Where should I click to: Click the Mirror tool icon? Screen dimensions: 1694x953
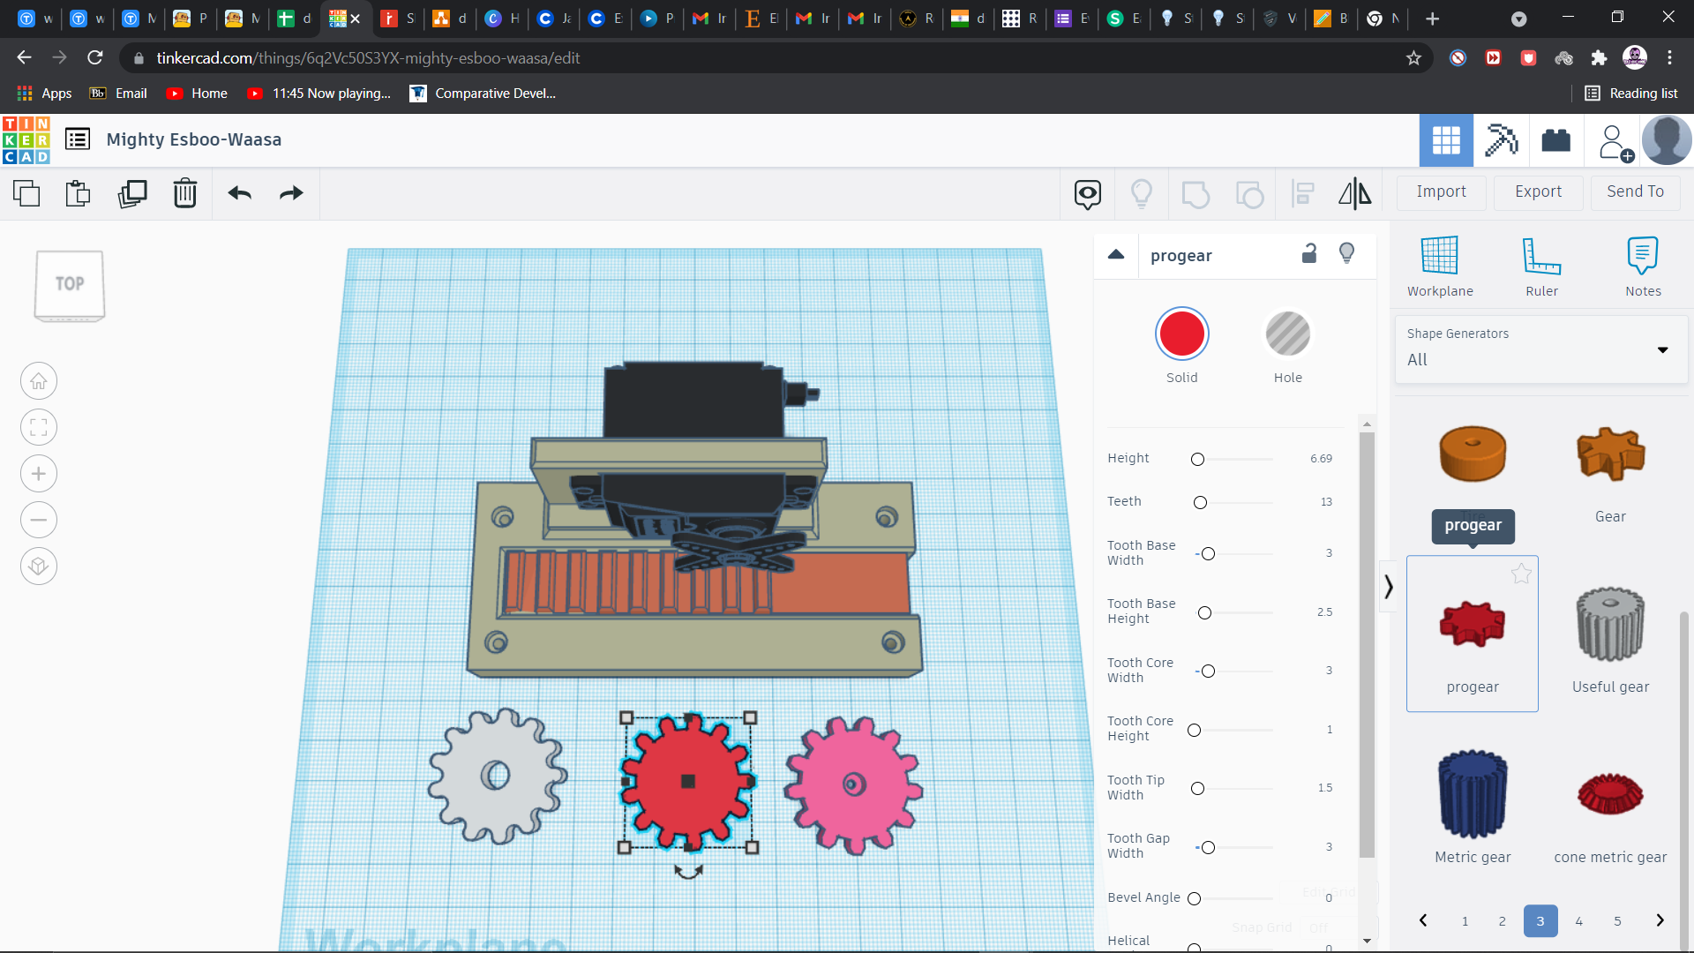pos(1355,193)
